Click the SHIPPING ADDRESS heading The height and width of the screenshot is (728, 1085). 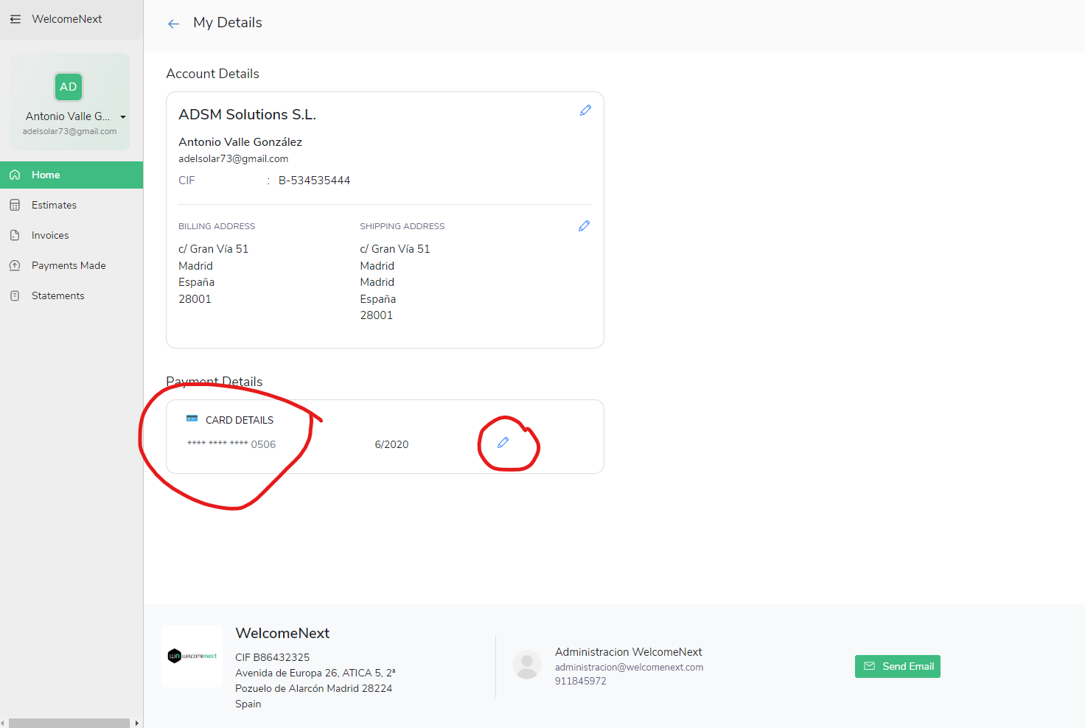click(402, 226)
